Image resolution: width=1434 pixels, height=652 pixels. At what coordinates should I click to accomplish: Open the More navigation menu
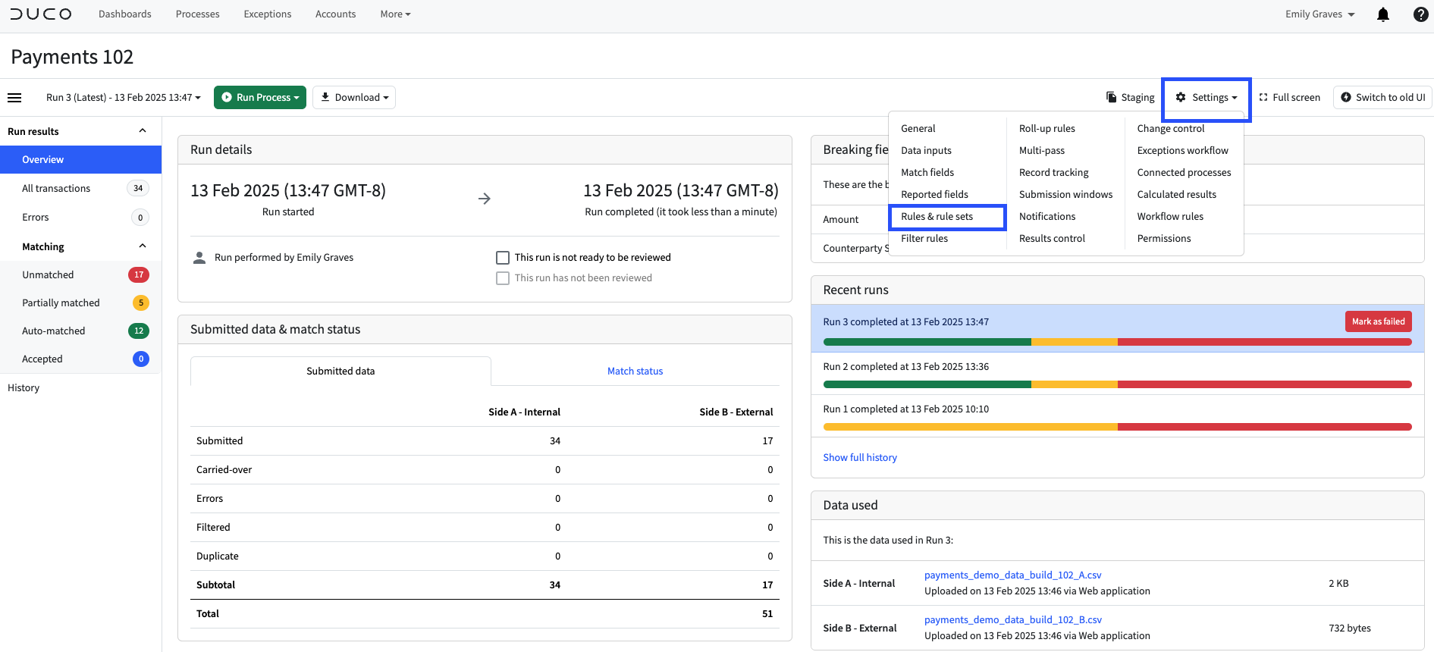[x=395, y=14]
